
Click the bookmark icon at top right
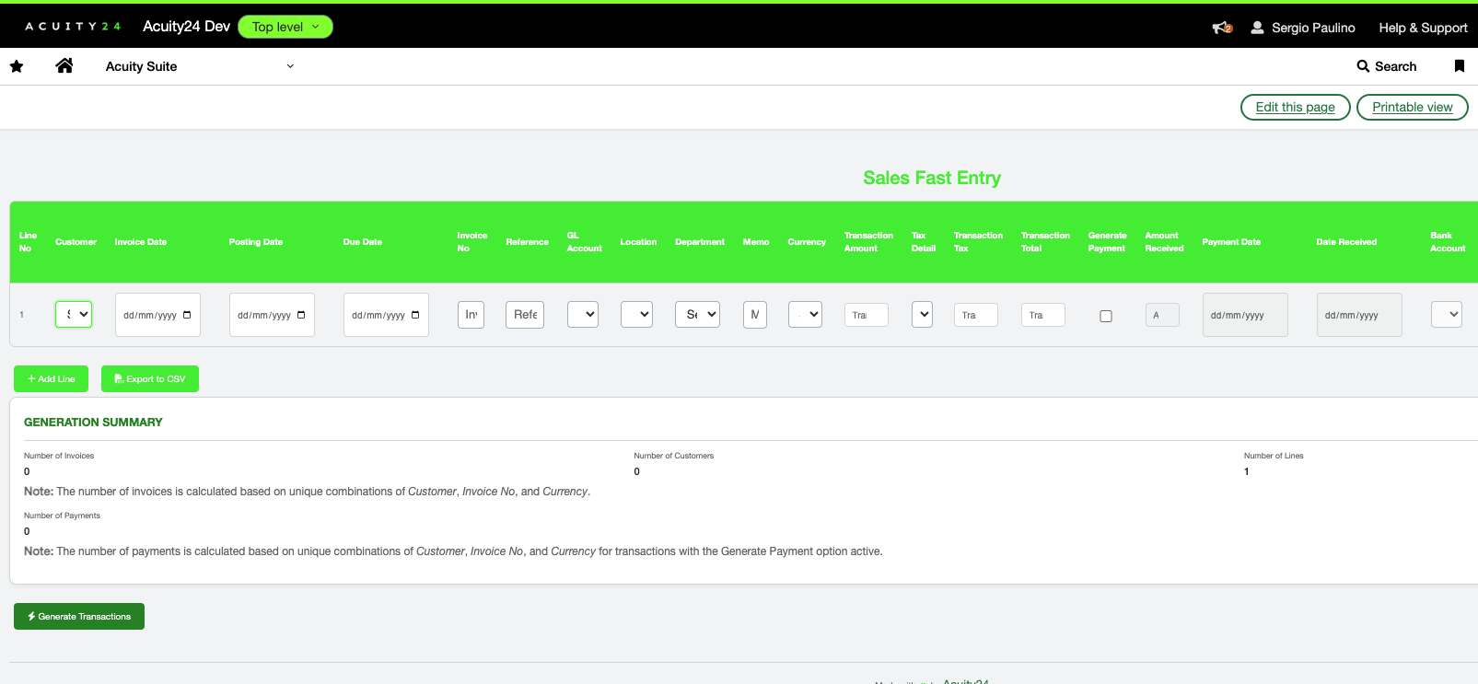1459,66
